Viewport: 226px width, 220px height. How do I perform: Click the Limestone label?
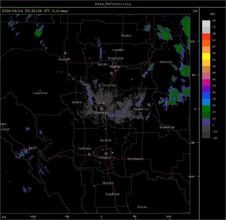tap(40, 93)
